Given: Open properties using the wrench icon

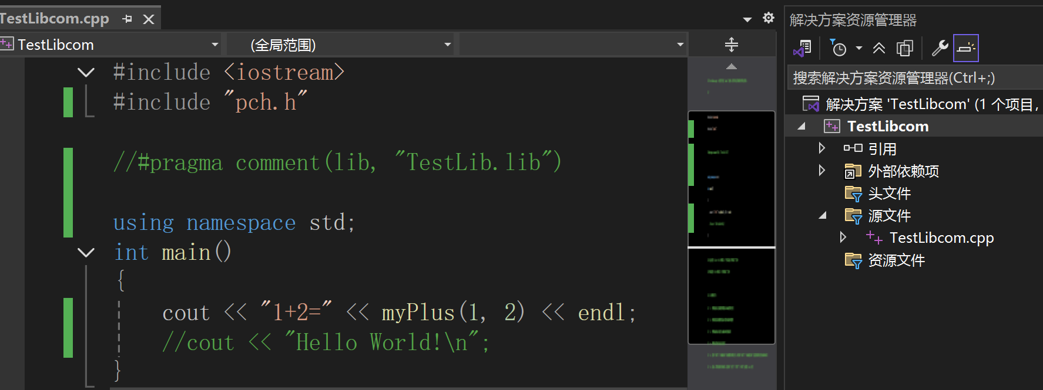Looking at the screenshot, I should click(940, 48).
